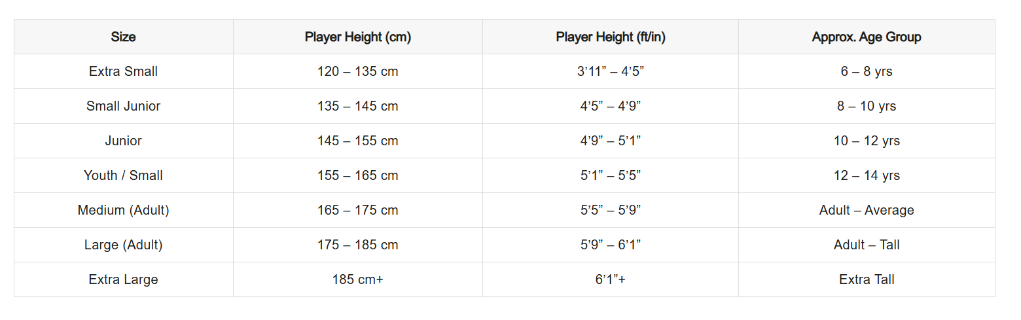Select the 12 – 14 yrs cell
Screen dimensions: 1021x320
[866, 175]
